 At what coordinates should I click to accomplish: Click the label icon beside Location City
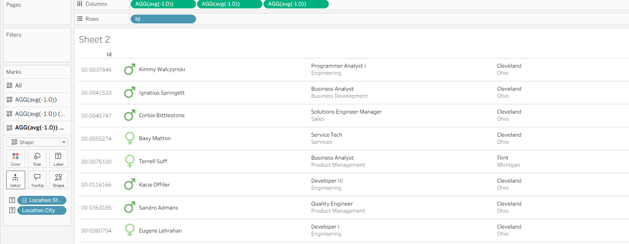pos(12,210)
